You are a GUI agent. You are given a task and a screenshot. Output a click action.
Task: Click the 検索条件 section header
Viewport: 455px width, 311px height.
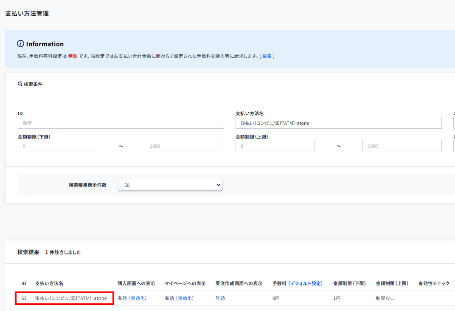pyautogui.click(x=33, y=84)
